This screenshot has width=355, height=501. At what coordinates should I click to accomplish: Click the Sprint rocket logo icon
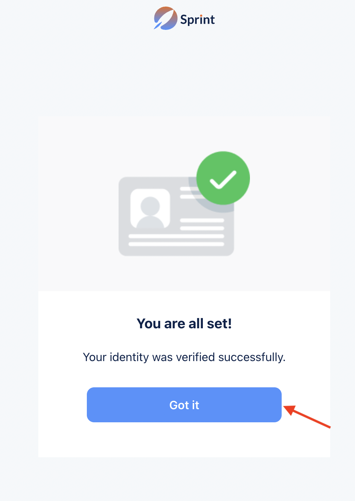(165, 18)
